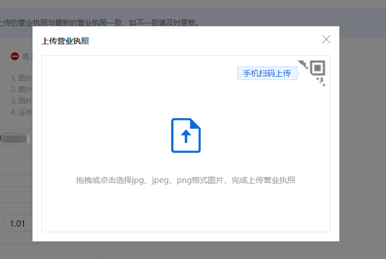Click the empty input row below blurred pill
386x259 pixels.
pyautogui.click(x=16, y=167)
